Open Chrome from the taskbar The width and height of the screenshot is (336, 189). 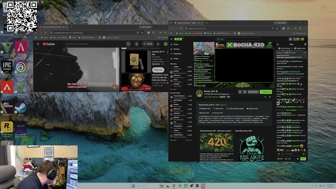(x=174, y=186)
